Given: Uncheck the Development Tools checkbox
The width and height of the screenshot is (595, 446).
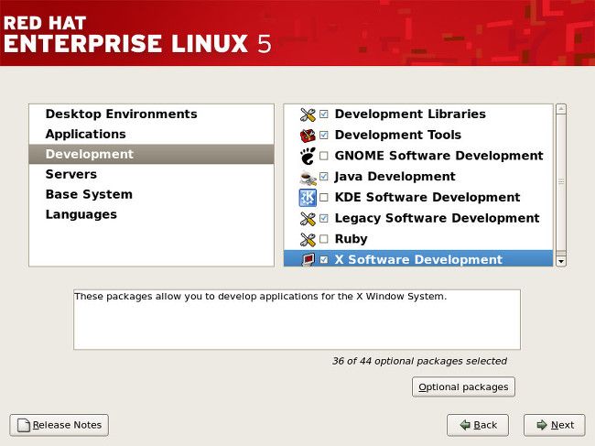Looking at the screenshot, I should pos(324,135).
